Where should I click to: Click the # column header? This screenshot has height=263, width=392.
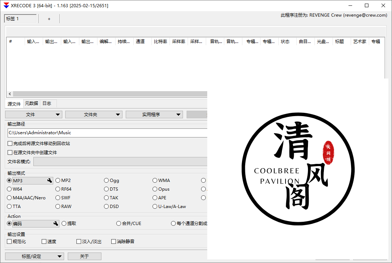(16, 41)
